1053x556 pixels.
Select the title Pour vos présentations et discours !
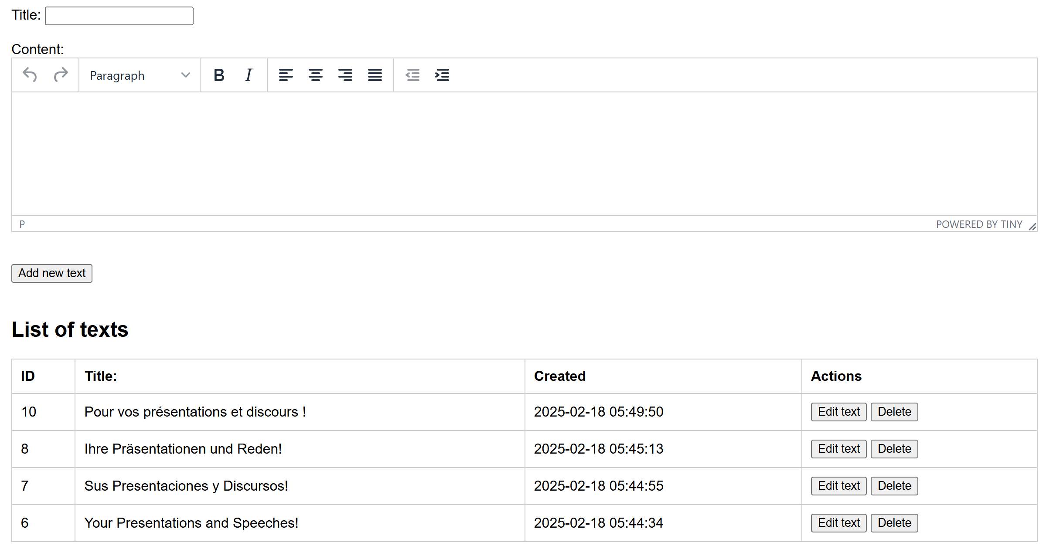click(195, 412)
